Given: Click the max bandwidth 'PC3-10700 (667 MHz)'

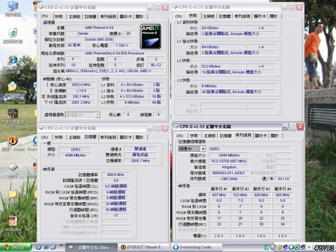Looking at the screenshot, I should (x=229, y=161).
